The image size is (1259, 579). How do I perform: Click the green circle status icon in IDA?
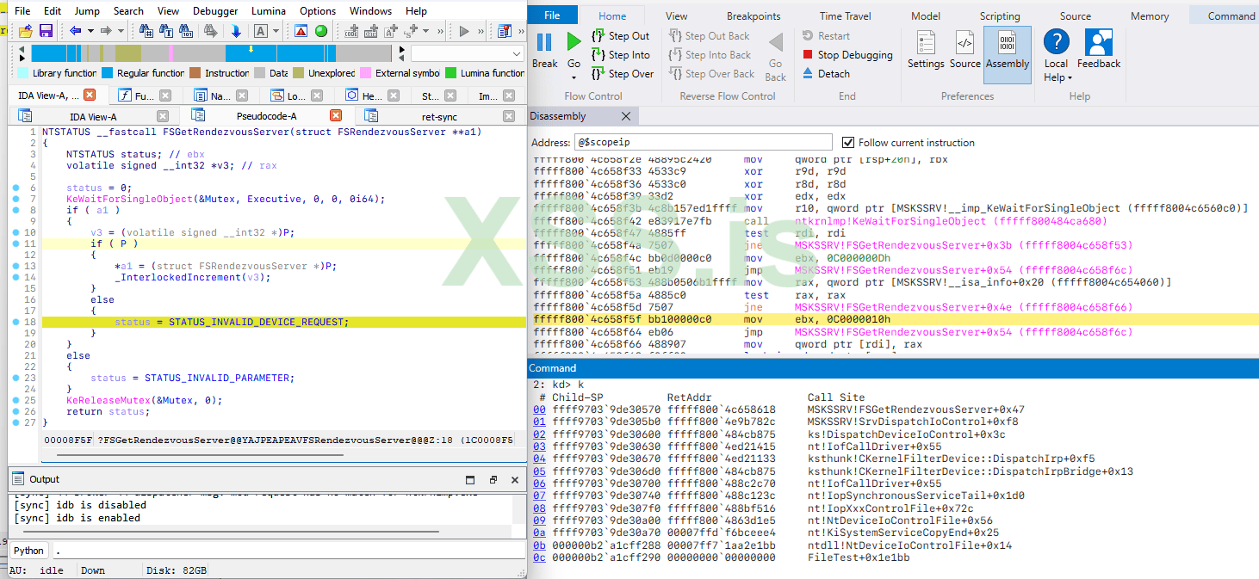point(321,31)
